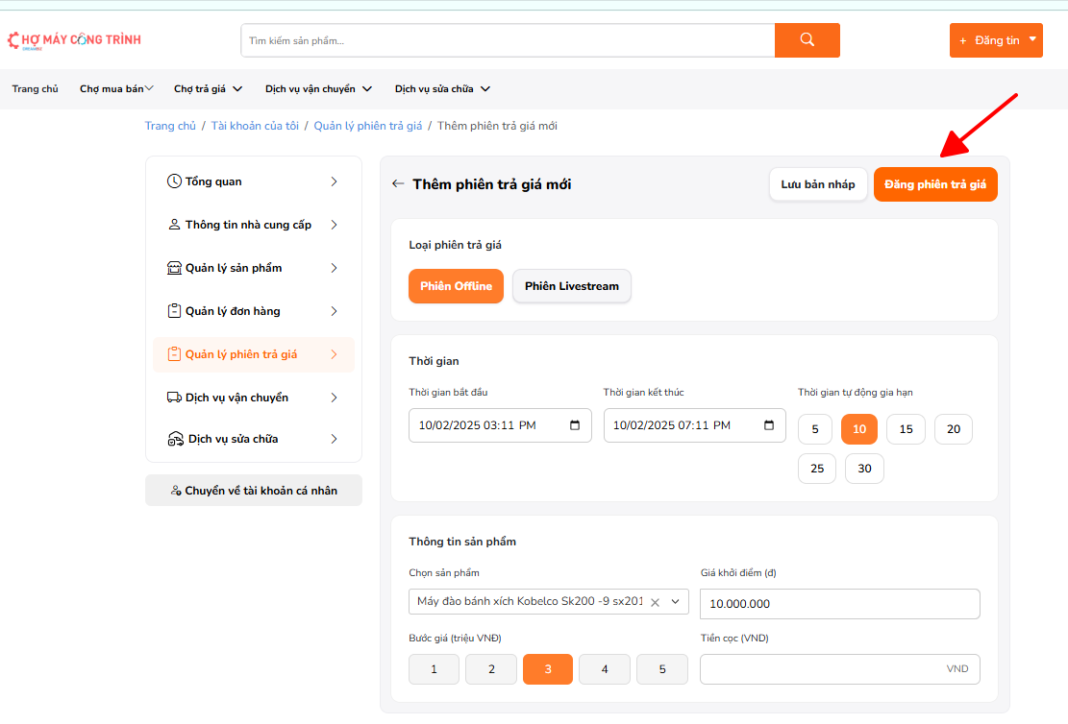Click the store icon for Quản lý sản phẩm
Screen dimensions: 1068x724
(x=174, y=268)
